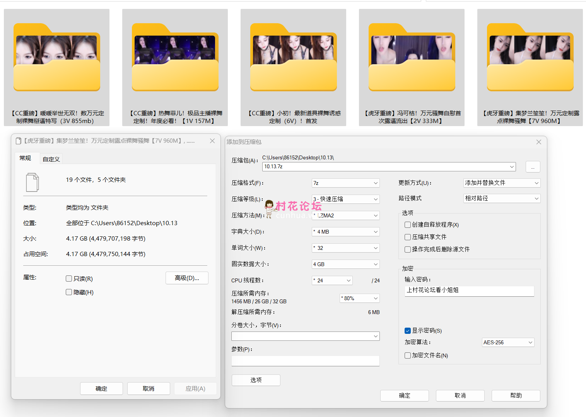The image size is (586, 417).
Task: Click the 位置 value with Desktop\10.13 path
Action: [122, 223]
